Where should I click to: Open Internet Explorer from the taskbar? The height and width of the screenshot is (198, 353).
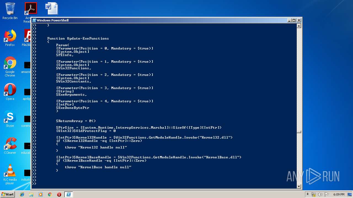point(22,194)
